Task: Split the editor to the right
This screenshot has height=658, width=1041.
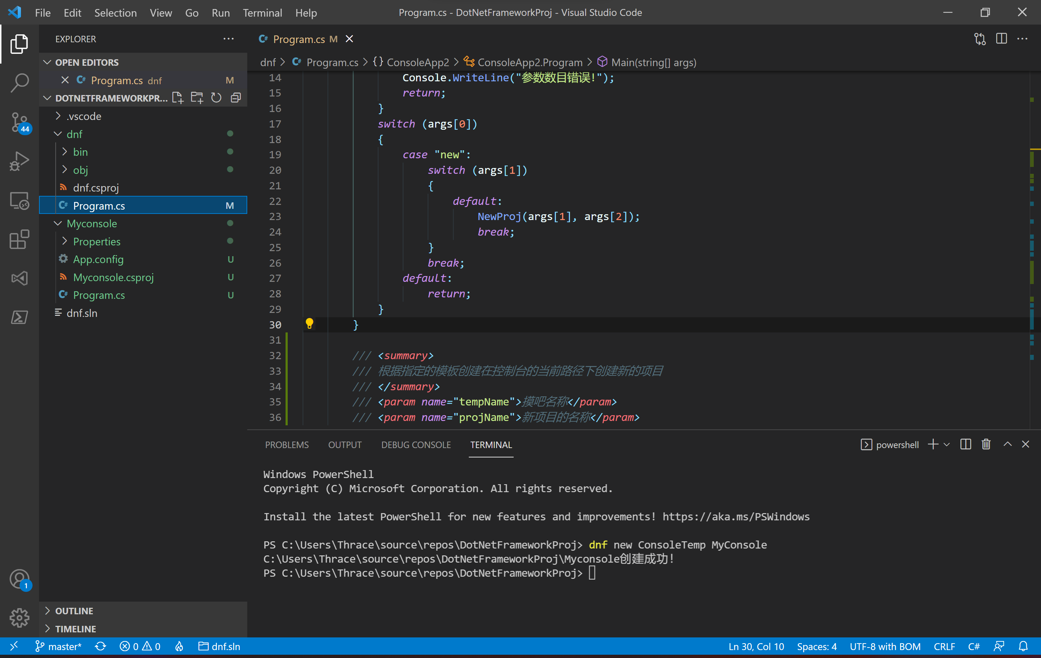Action: tap(1001, 39)
